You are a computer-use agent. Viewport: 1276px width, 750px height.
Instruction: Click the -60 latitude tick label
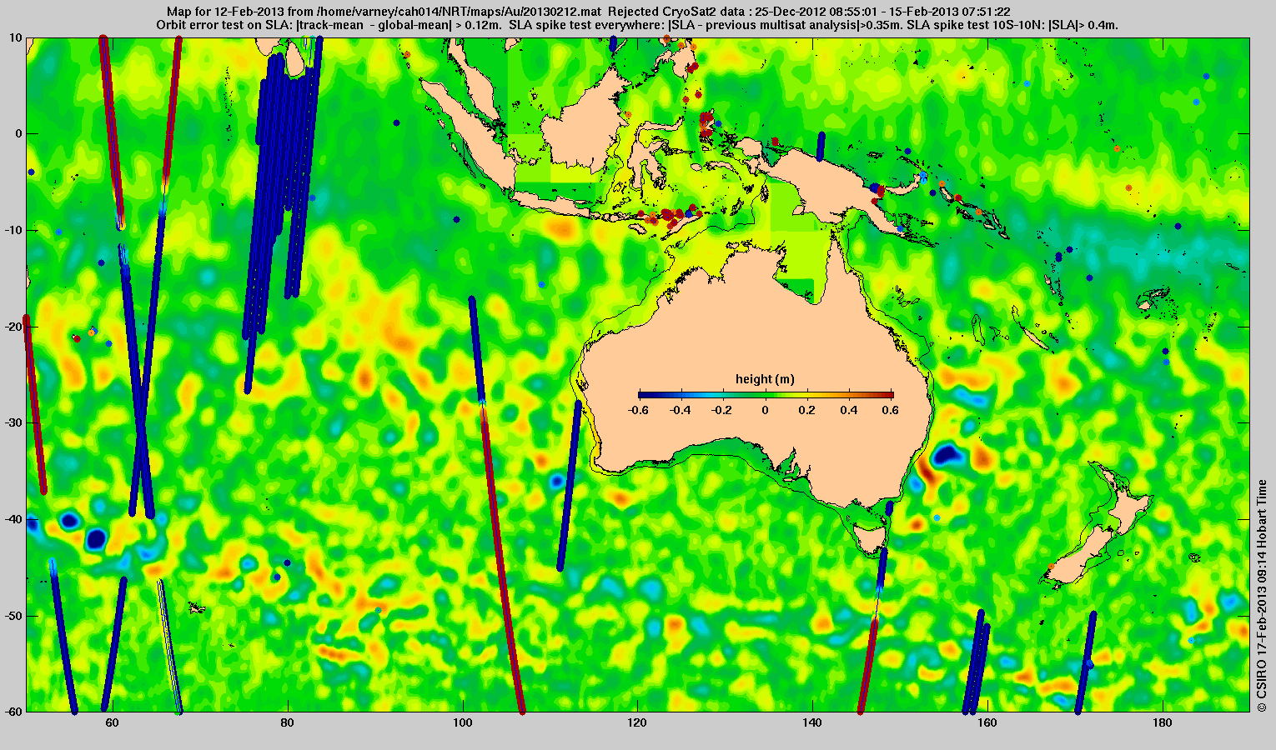click(x=13, y=712)
